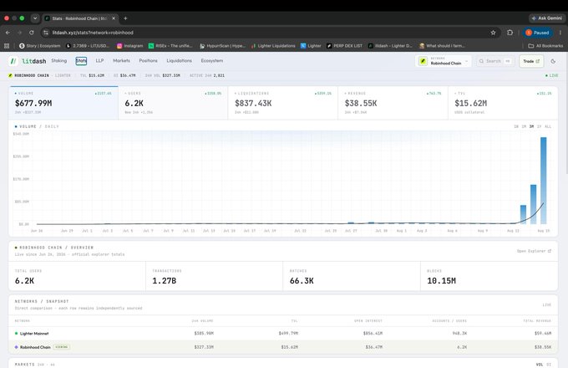The image size is (568, 368).
Task: Click the Ask Gemini button
Action: tap(546, 18)
